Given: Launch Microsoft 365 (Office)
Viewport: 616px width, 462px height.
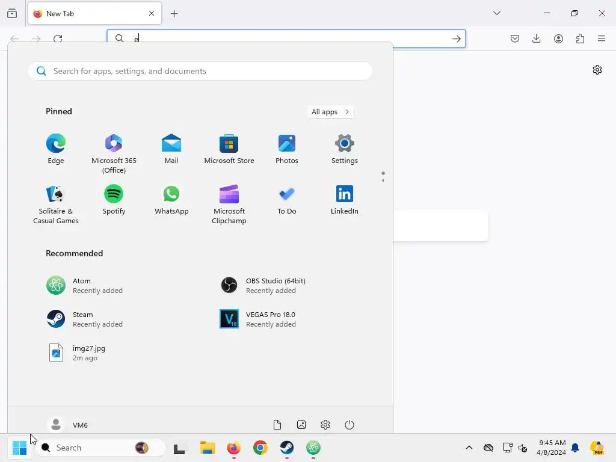Looking at the screenshot, I should (x=114, y=153).
